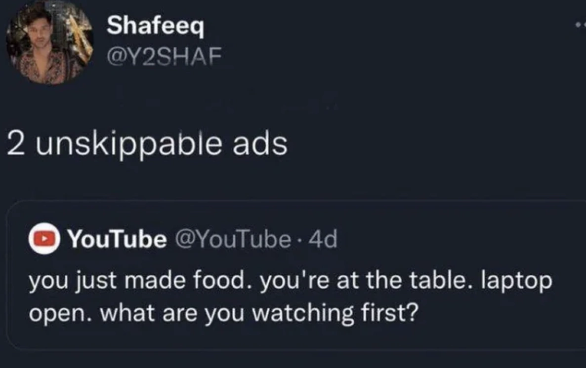The height and width of the screenshot is (368, 586).
Task: Click the number "2" starting the tweet
Action: 16,145
